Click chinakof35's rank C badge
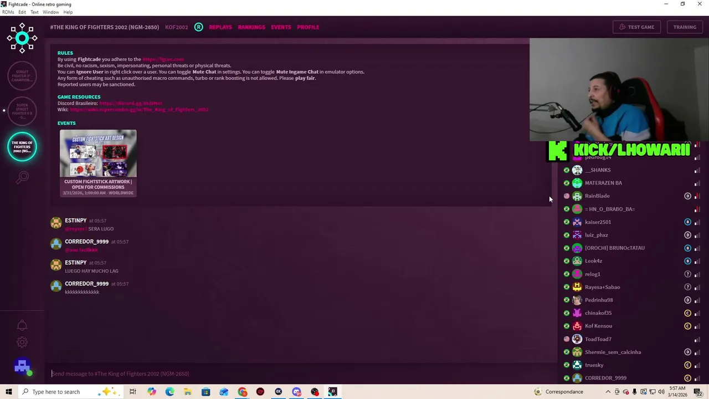Screen dimensions: 709x399 (687, 313)
